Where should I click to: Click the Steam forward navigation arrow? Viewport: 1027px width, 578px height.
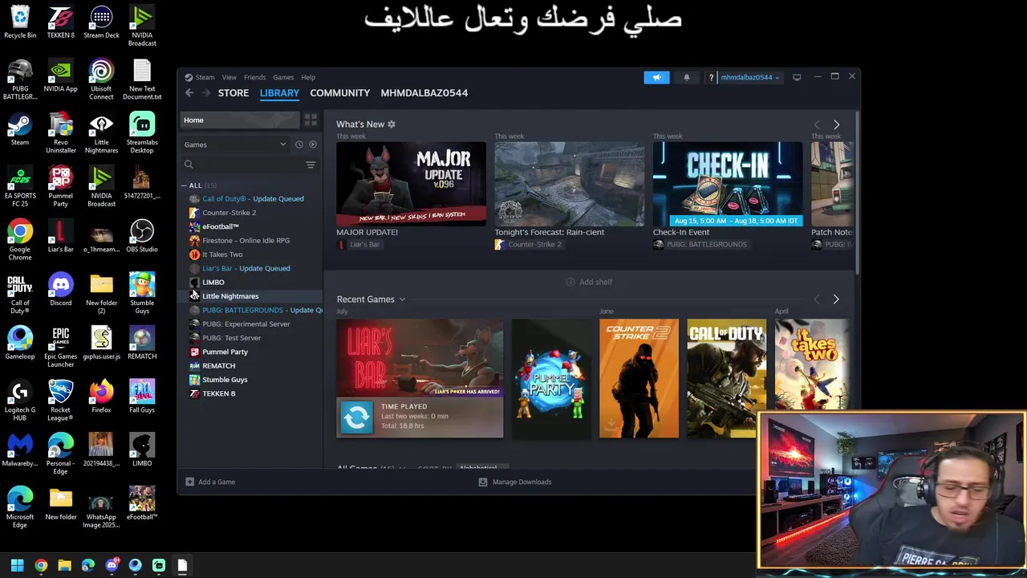[206, 93]
